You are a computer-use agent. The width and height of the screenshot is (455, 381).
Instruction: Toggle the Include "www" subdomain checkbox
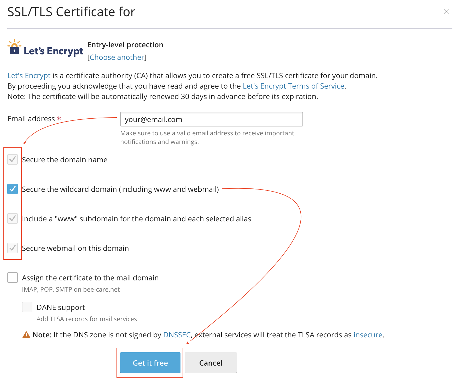tap(13, 218)
